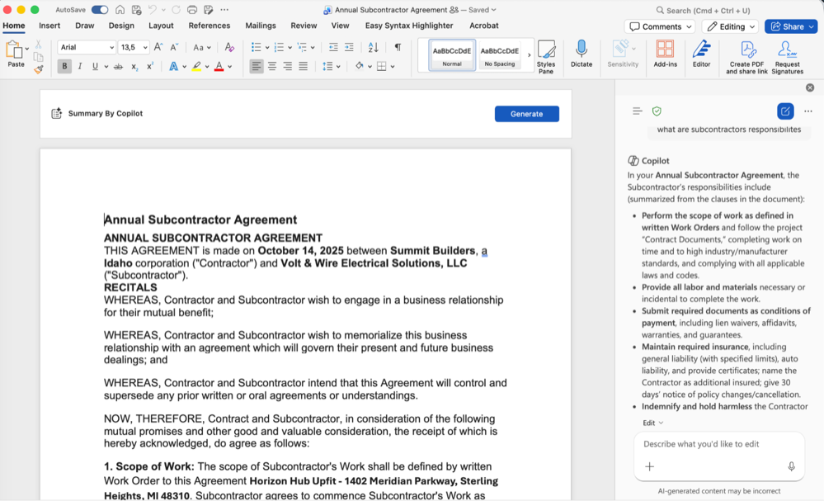The width and height of the screenshot is (824, 501).
Task: Decrease font size with small A icon
Action: pyautogui.click(x=174, y=47)
